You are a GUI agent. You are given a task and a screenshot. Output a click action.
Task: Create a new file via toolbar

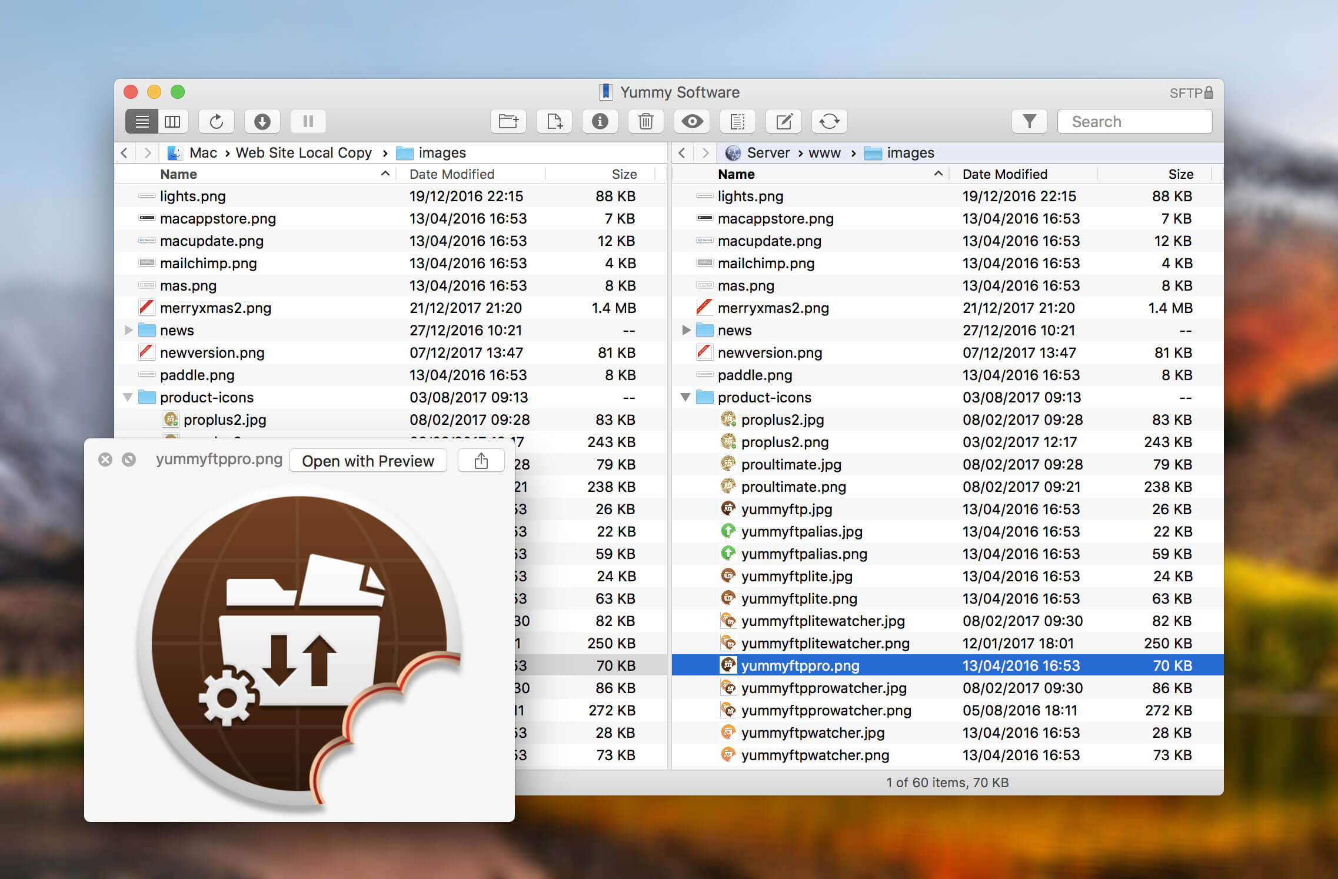click(554, 121)
